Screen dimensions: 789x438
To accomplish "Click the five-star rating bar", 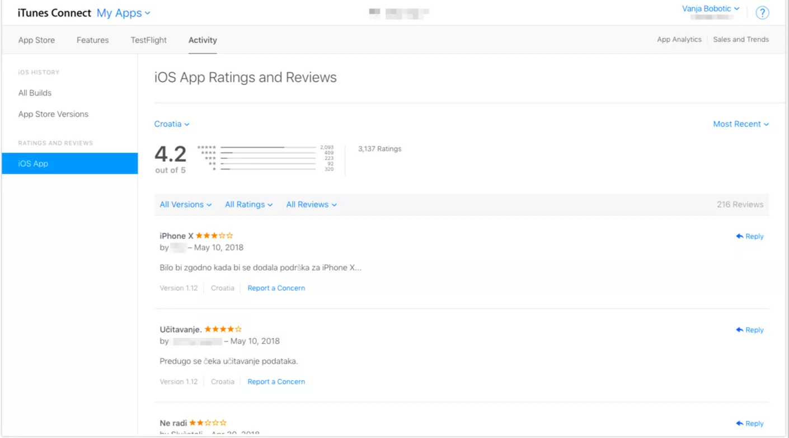I will (x=268, y=148).
